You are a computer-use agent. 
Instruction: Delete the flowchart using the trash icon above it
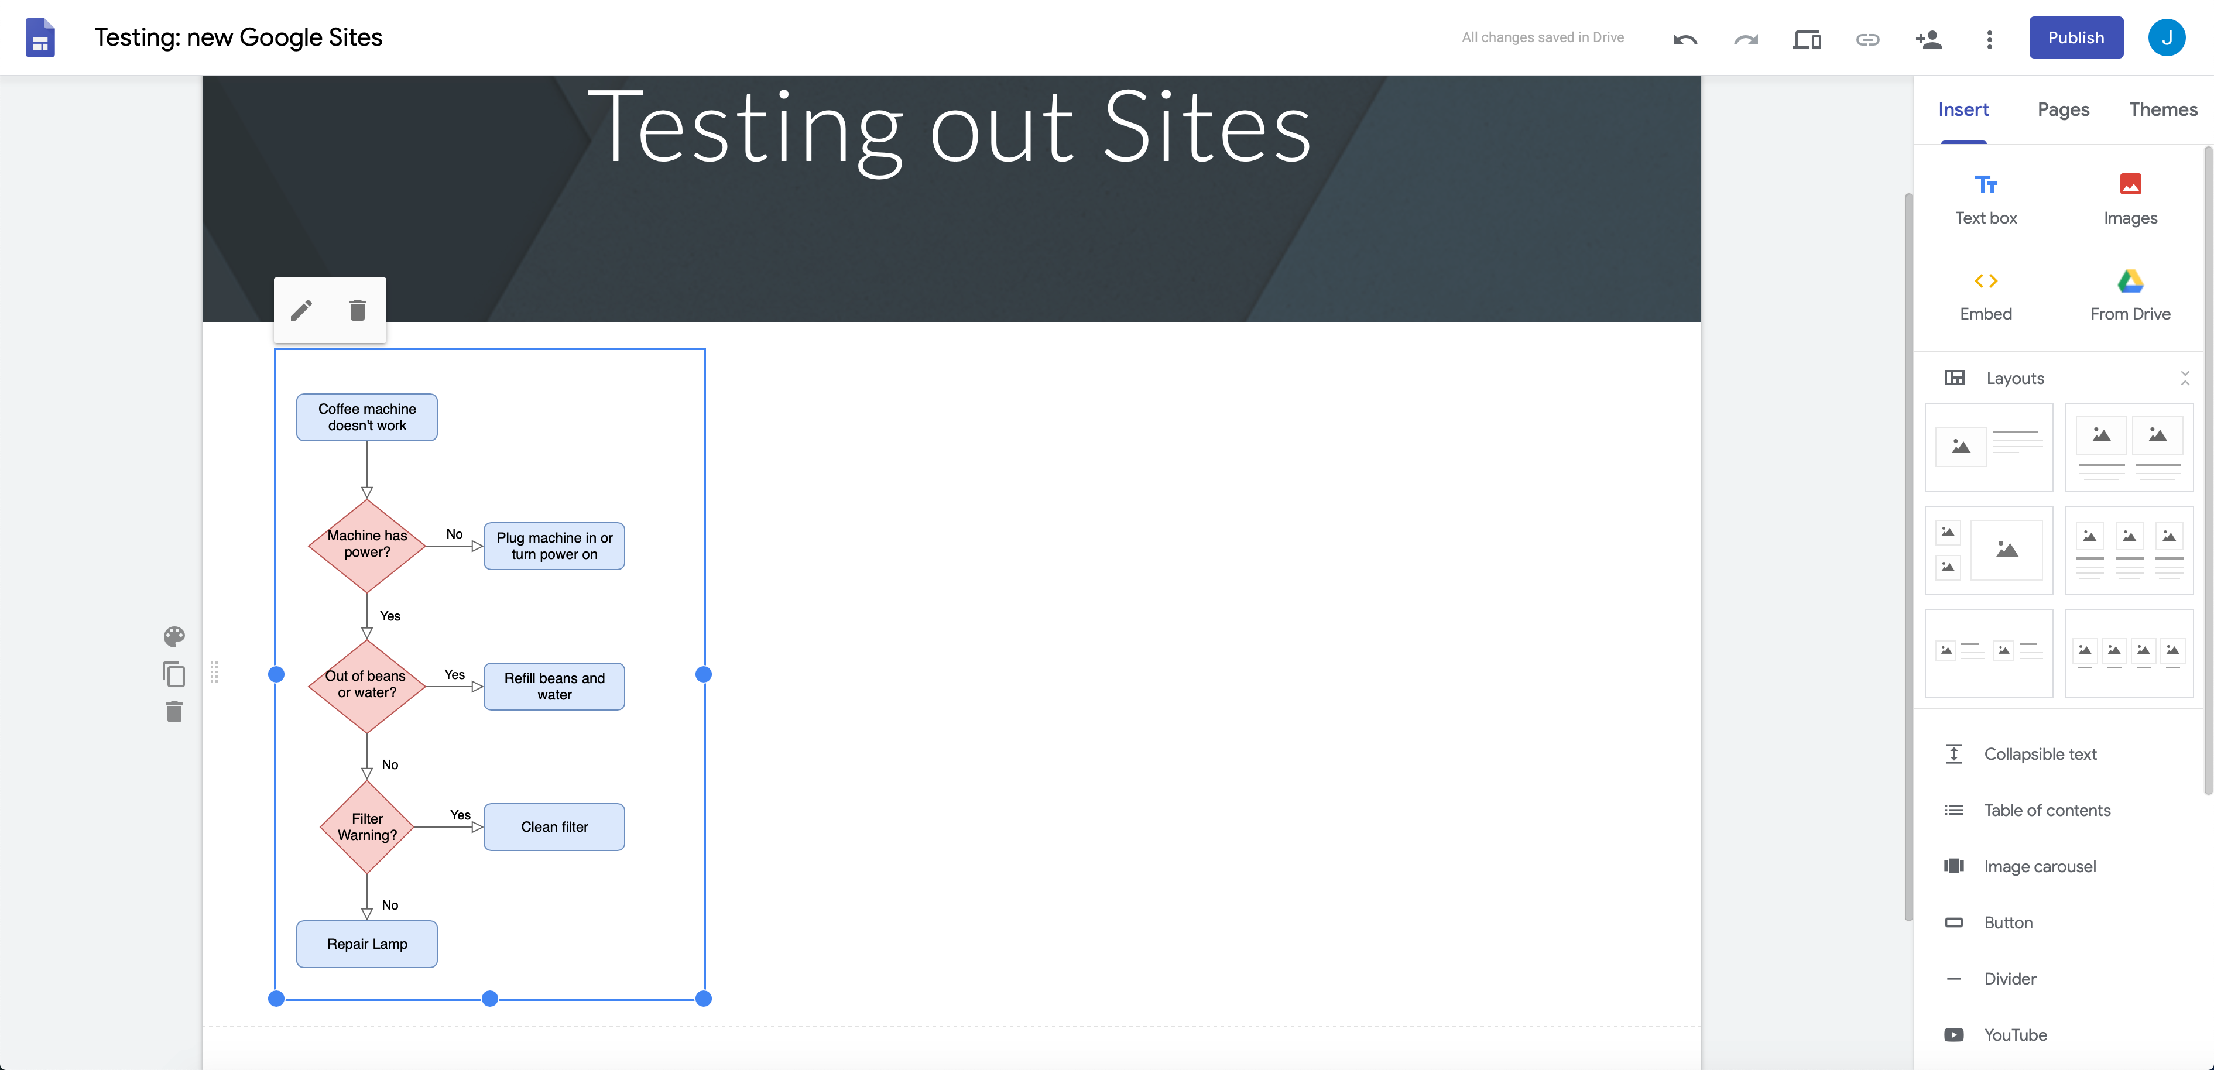click(x=358, y=310)
